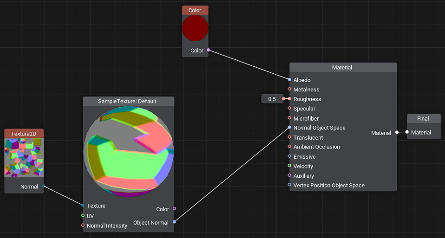This screenshot has width=445, height=238.
Task: Click the Object Normal output port
Action: coord(174,222)
